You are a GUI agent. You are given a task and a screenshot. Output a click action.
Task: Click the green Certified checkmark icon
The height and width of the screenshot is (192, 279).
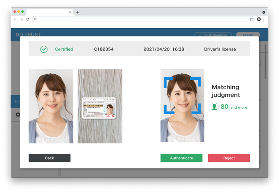coord(44,49)
